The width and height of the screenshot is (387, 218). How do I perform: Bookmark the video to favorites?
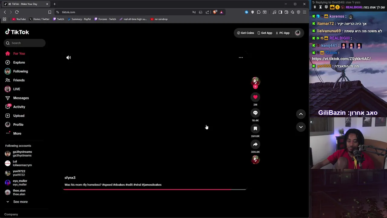(255, 128)
